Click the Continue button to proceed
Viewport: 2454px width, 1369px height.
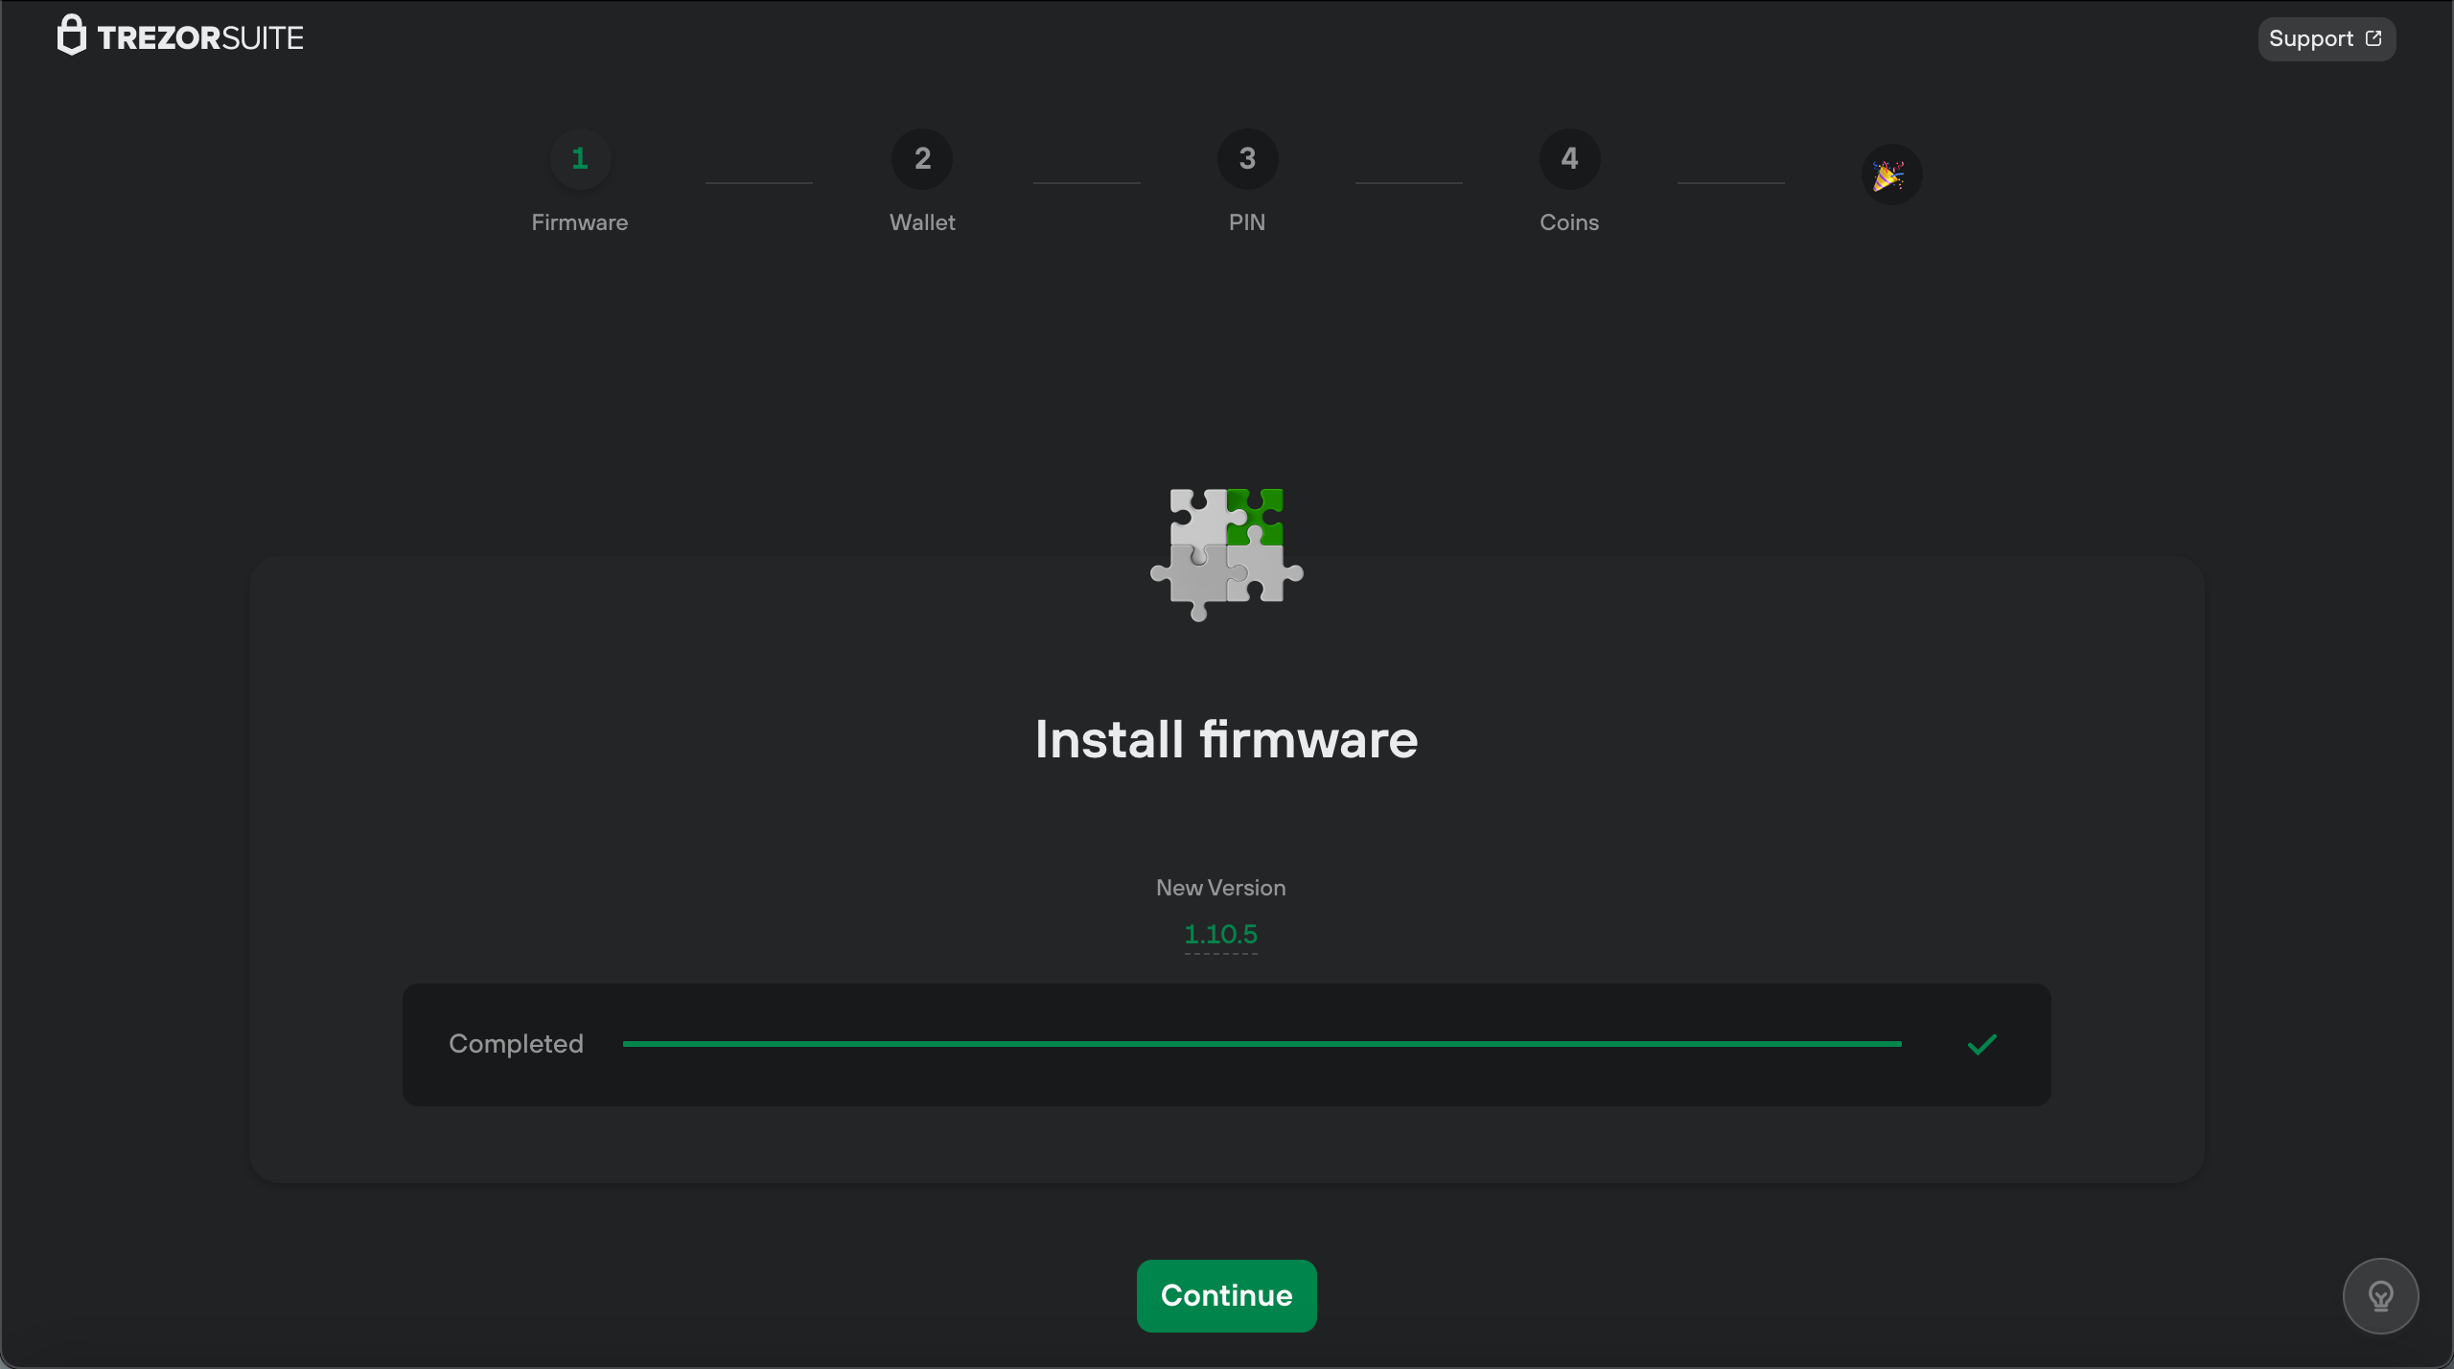[1225, 1295]
